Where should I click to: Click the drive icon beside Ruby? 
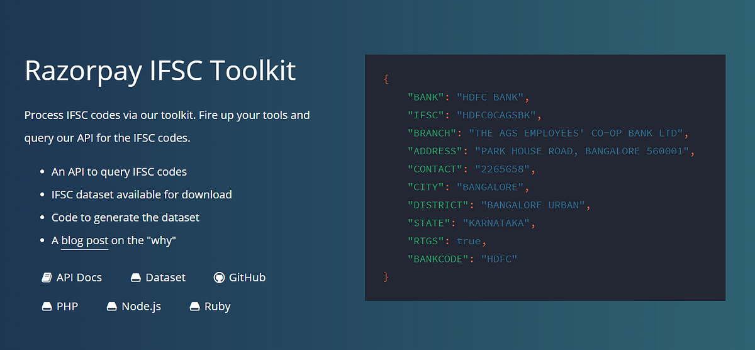195,307
